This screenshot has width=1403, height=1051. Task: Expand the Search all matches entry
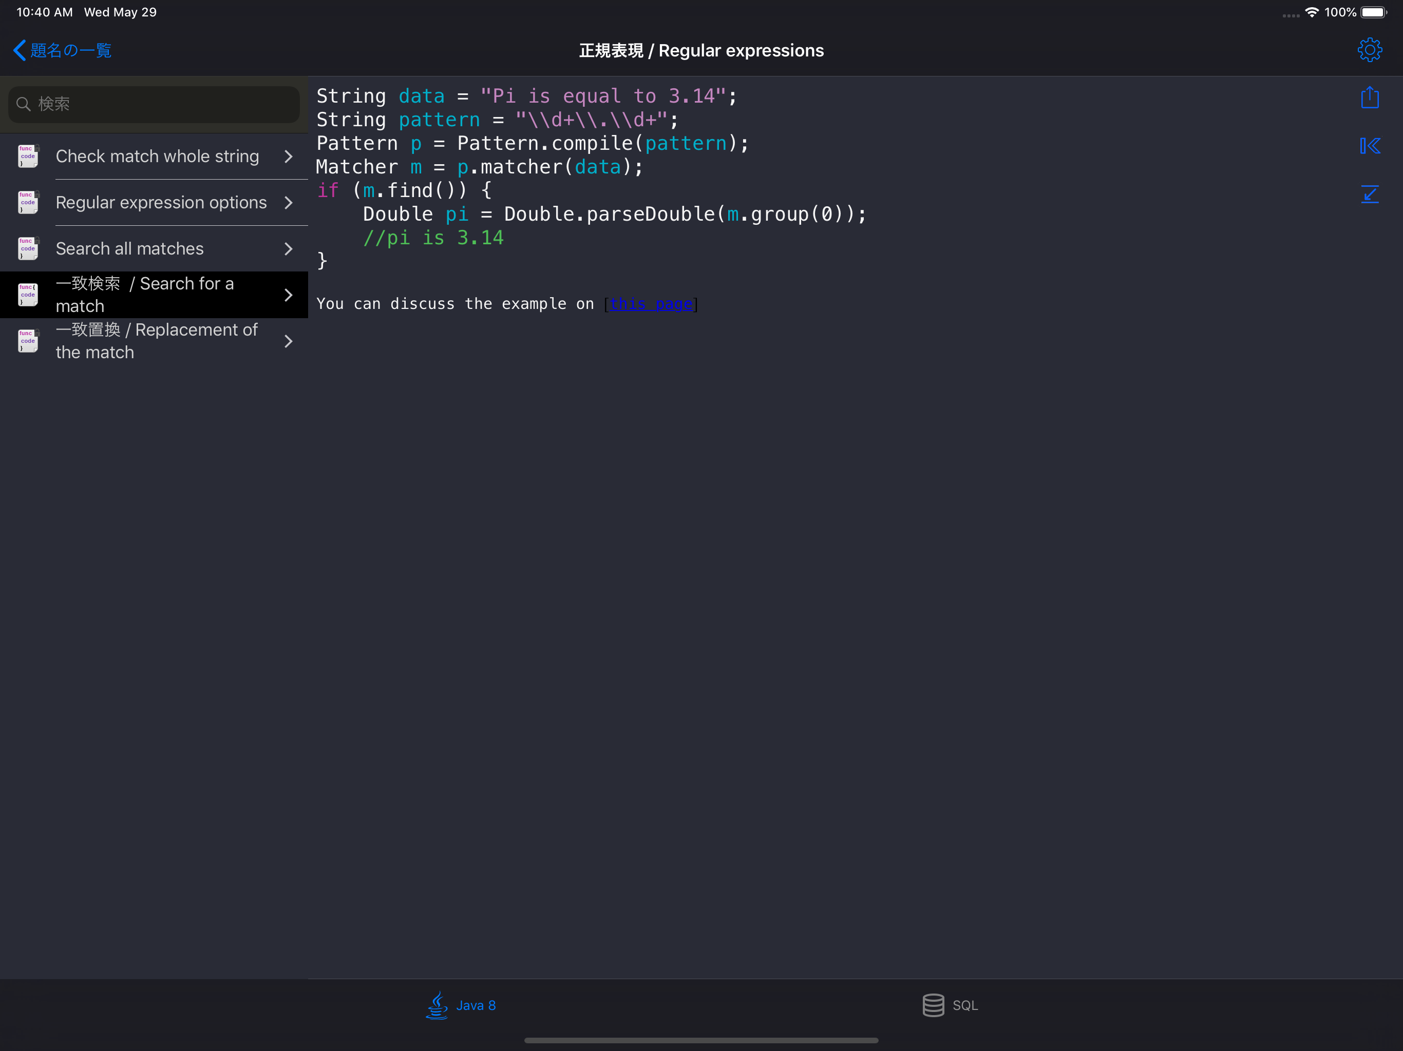[289, 248]
